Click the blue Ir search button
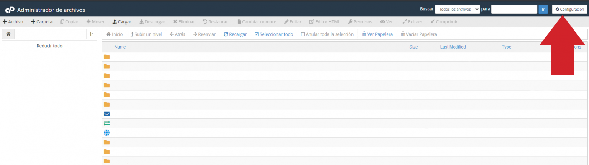Screen dimensions: 589x165 543,9
